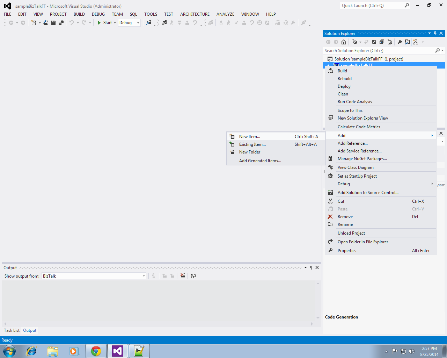
Task: Open the 'Show output from' BizTalk dropdown
Action: (x=143, y=276)
